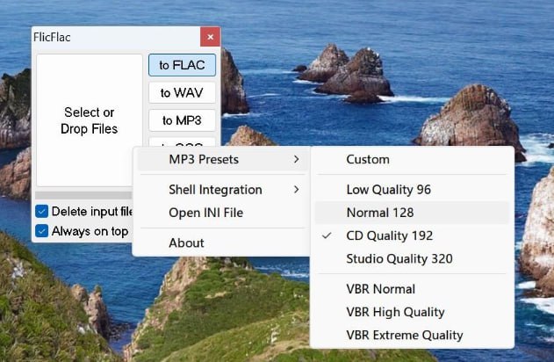Pick the Normal 128 preset
Viewport: 554px width, 362px height.
pos(380,213)
